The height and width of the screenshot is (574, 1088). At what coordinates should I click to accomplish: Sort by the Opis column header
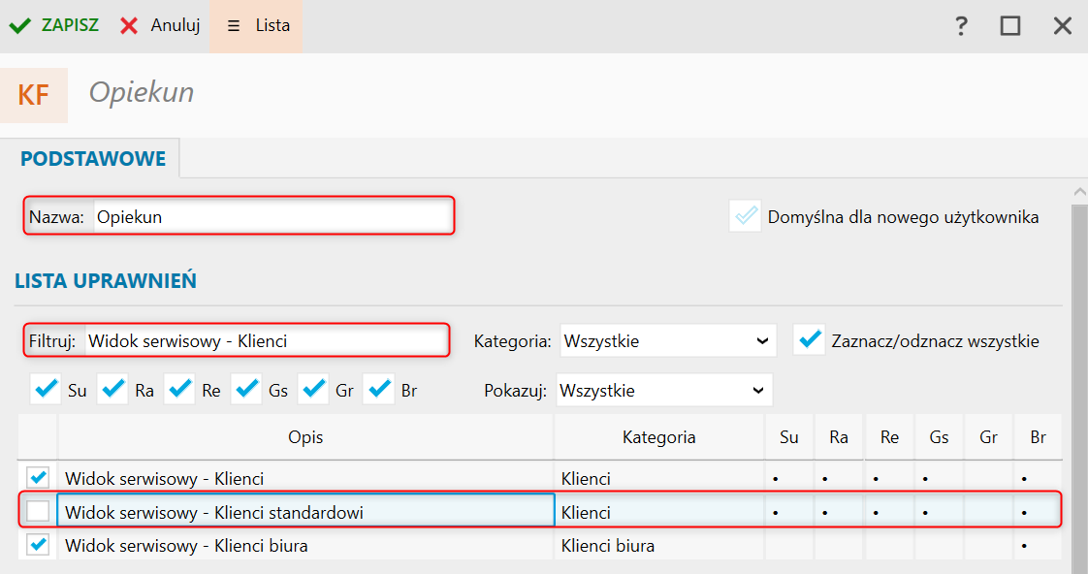pyautogui.click(x=305, y=437)
